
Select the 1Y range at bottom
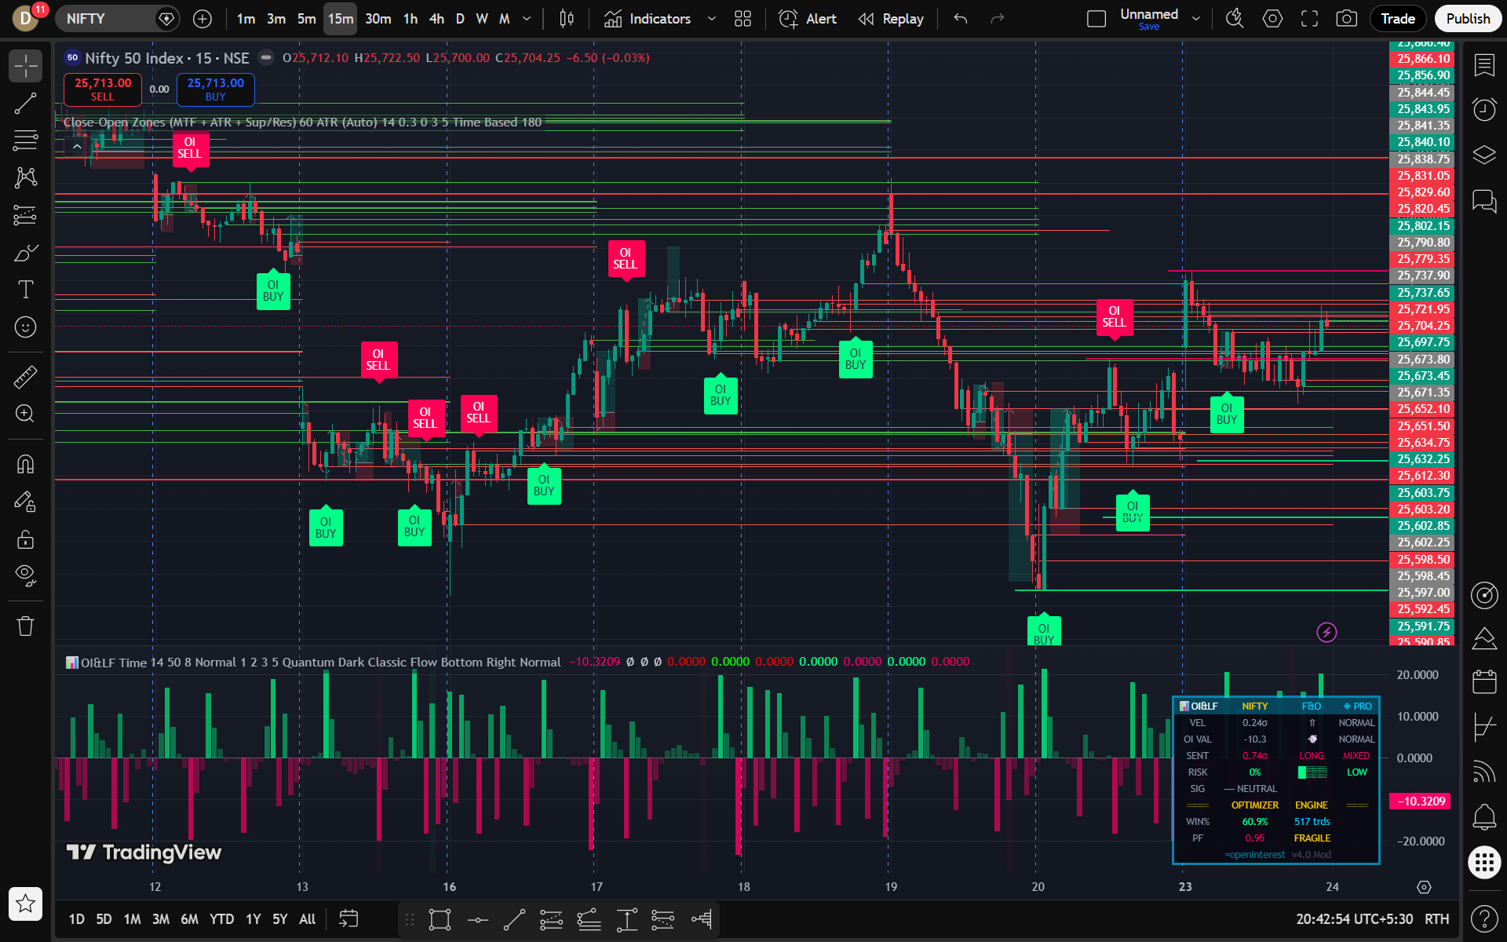point(253,918)
